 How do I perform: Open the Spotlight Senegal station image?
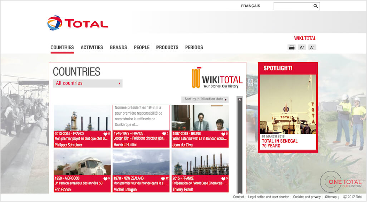point(288,104)
